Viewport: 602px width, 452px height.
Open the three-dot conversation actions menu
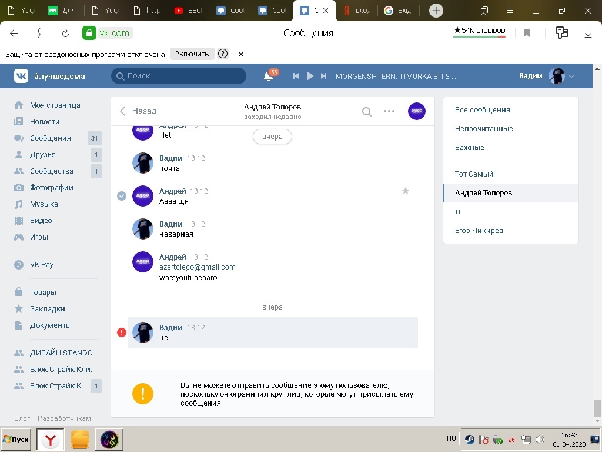tap(389, 111)
